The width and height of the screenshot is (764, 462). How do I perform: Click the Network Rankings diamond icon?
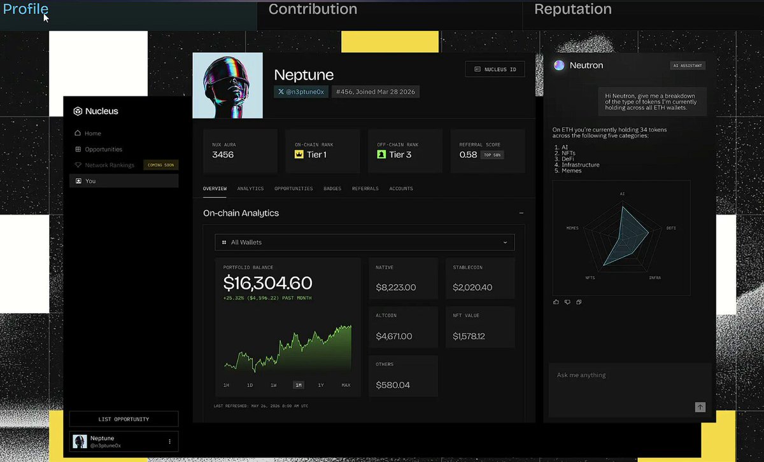click(78, 165)
